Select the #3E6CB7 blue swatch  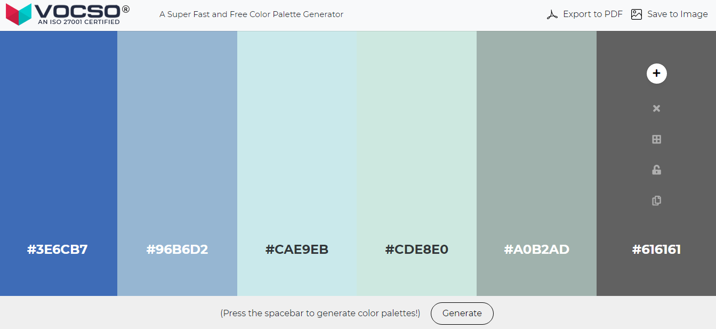coord(59,160)
